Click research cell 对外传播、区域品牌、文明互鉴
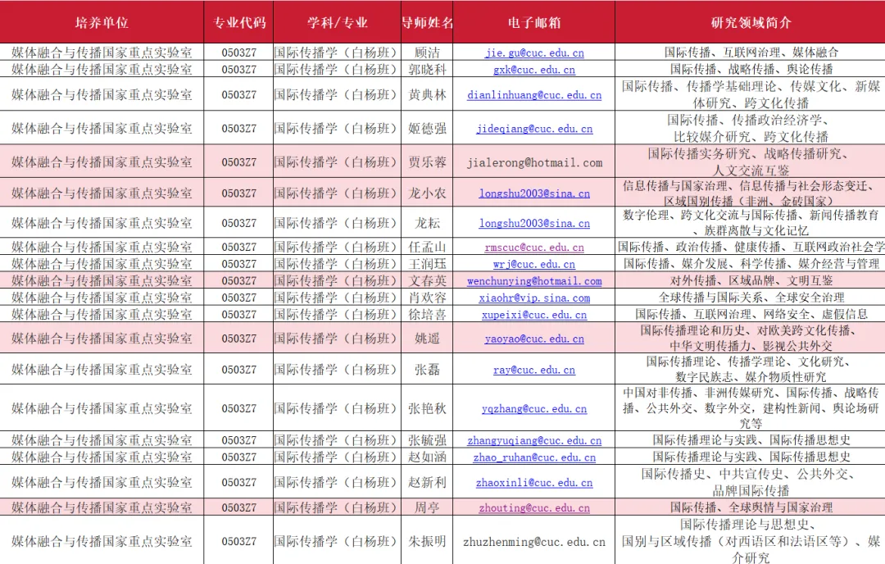This screenshot has width=885, height=564. (x=751, y=280)
